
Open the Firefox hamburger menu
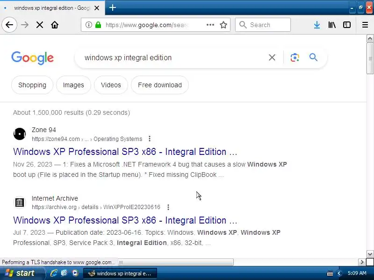pos(365,25)
